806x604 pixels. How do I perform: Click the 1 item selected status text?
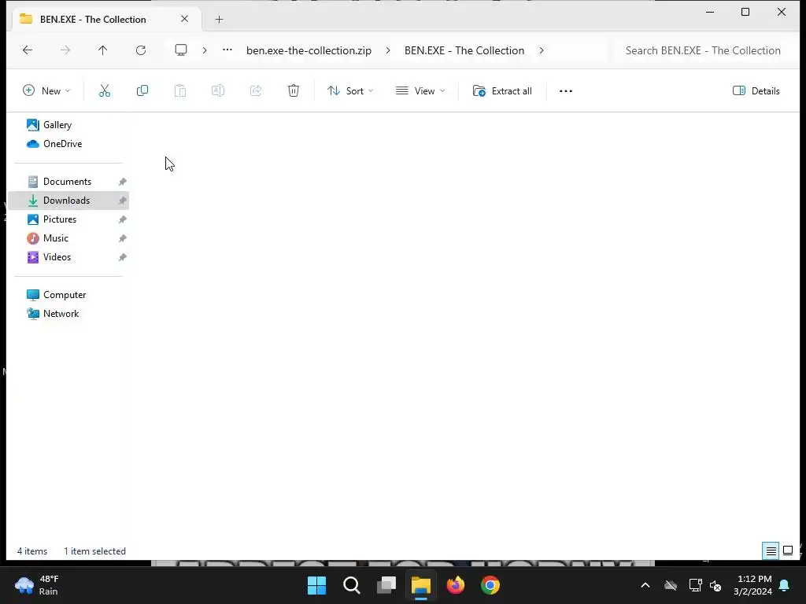pyautogui.click(x=94, y=551)
